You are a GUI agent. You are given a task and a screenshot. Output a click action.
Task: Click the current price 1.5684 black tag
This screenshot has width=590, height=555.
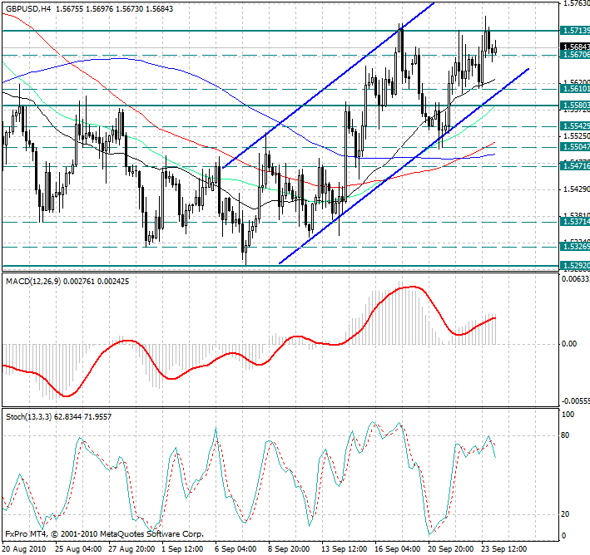click(575, 47)
